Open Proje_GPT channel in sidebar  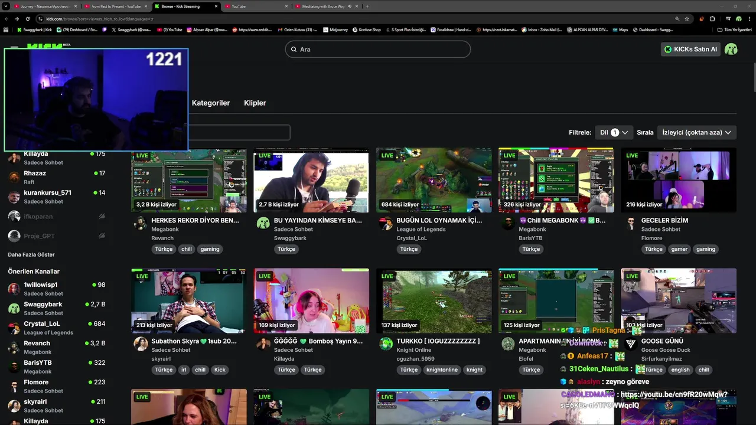[x=57, y=236]
